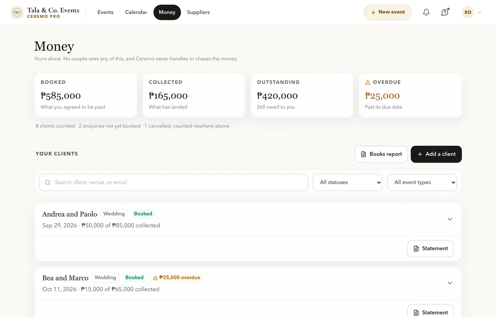
Task: Click the plus icon in Add a client
Action: [420, 154]
